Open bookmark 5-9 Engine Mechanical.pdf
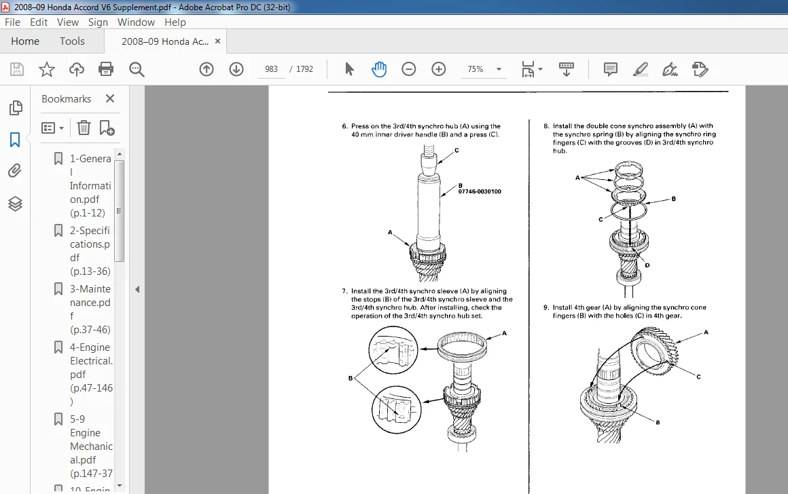 pos(91,446)
